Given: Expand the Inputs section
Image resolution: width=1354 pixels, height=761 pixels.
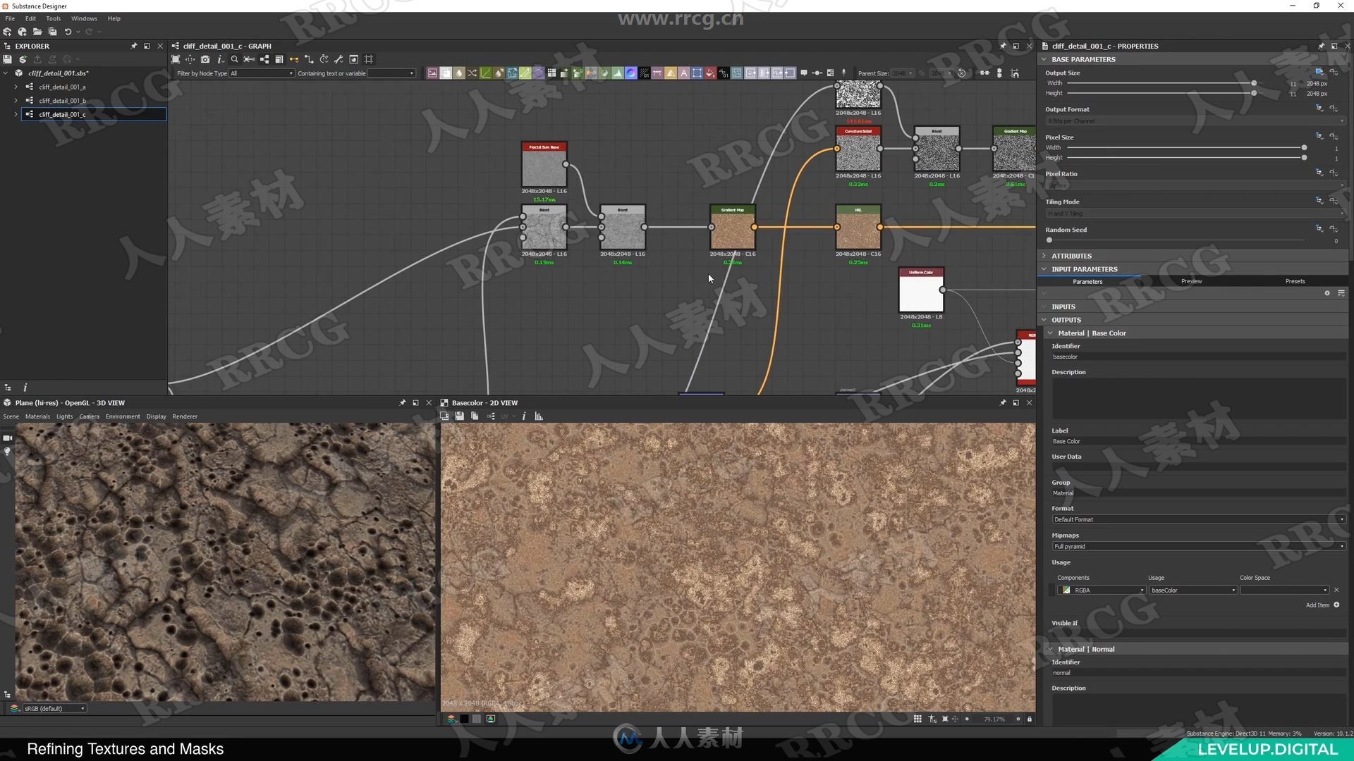Looking at the screenshot, I should click(x=1044, y=307).
